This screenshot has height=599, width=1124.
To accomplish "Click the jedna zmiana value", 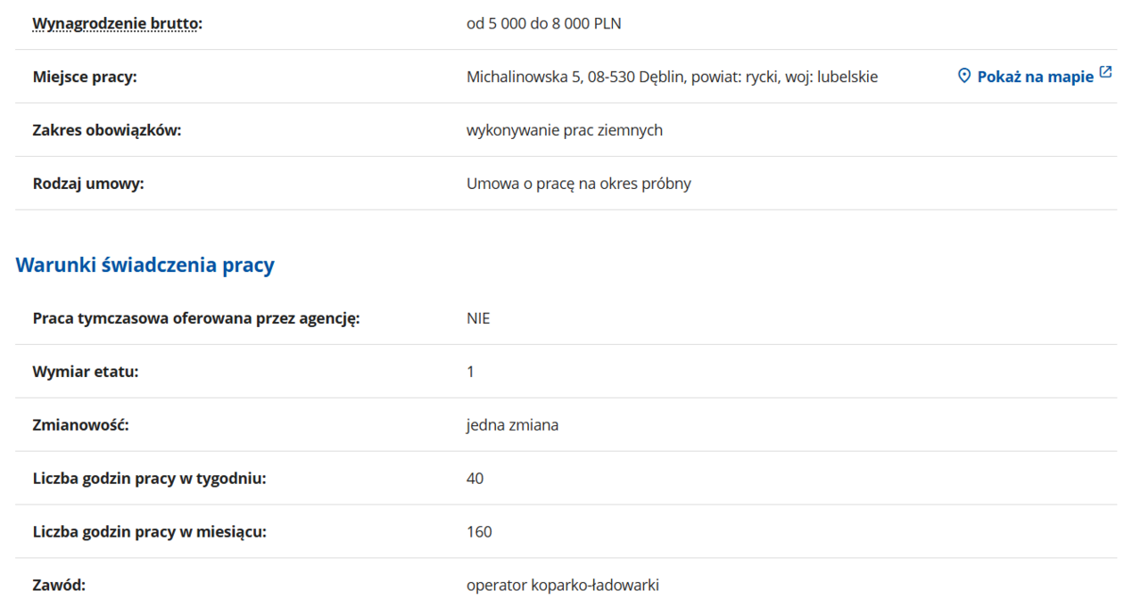I will [512, 425].
